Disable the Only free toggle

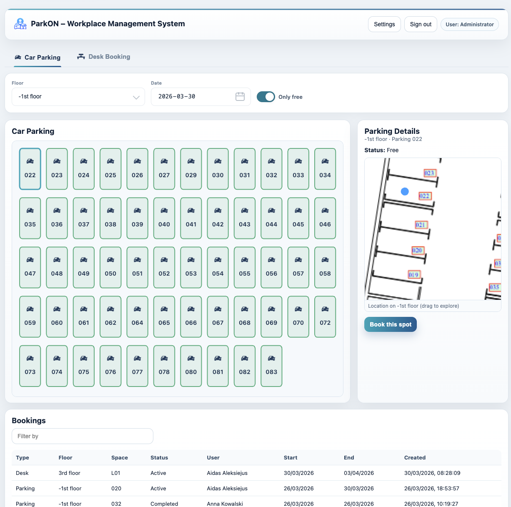pyautogui.click(x=266, y=96)
